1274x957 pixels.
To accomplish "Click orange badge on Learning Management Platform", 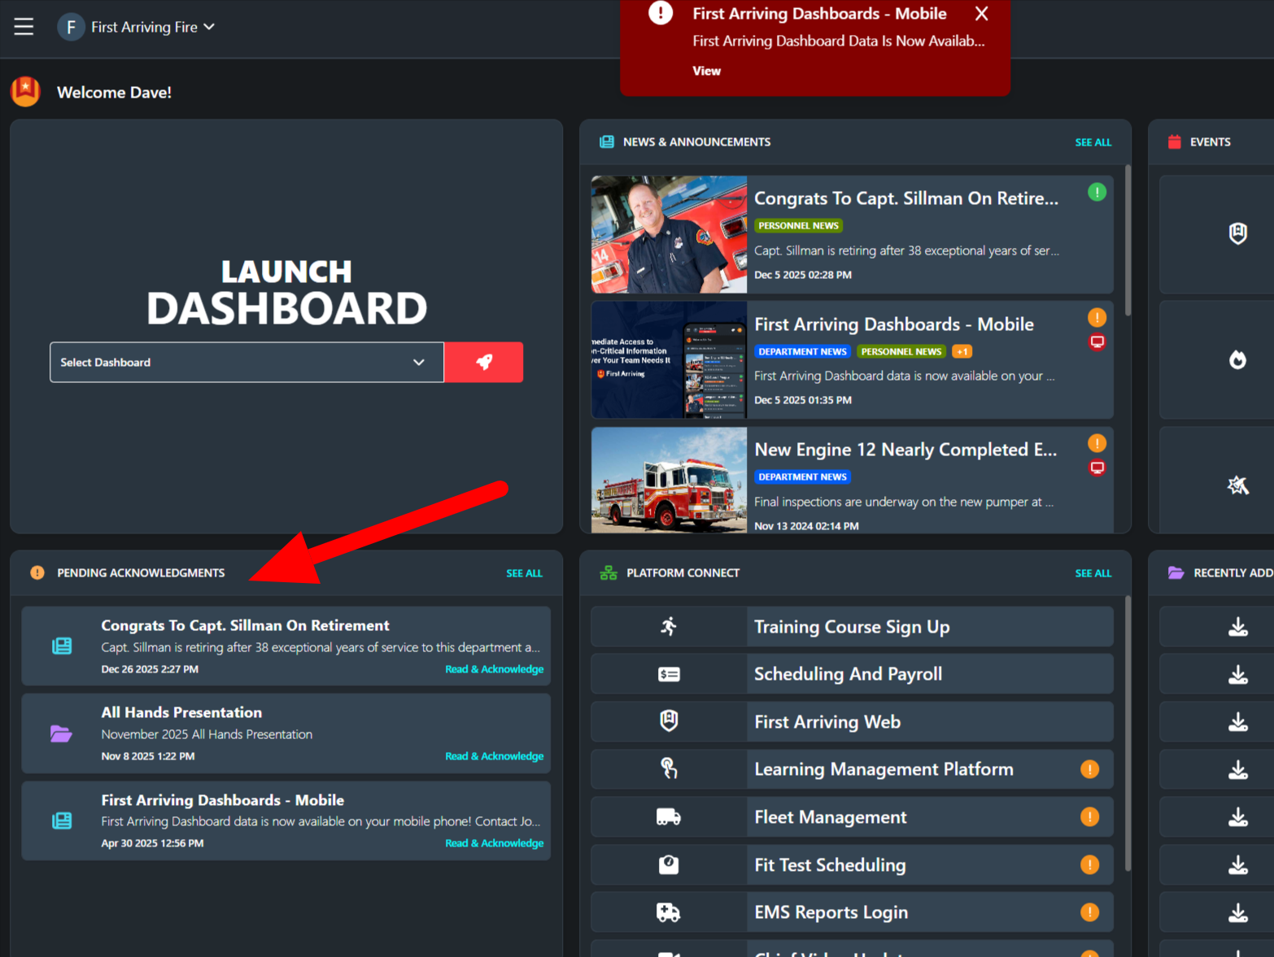I will click(1089, 769).
